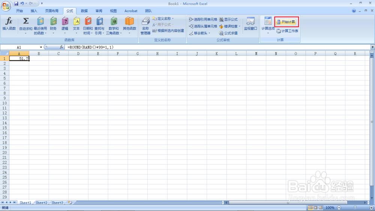375x211 pixels.
Task: Open the Remove Arrows dropdown arrow
Action: pyautogui.click(x=209, y=33)
